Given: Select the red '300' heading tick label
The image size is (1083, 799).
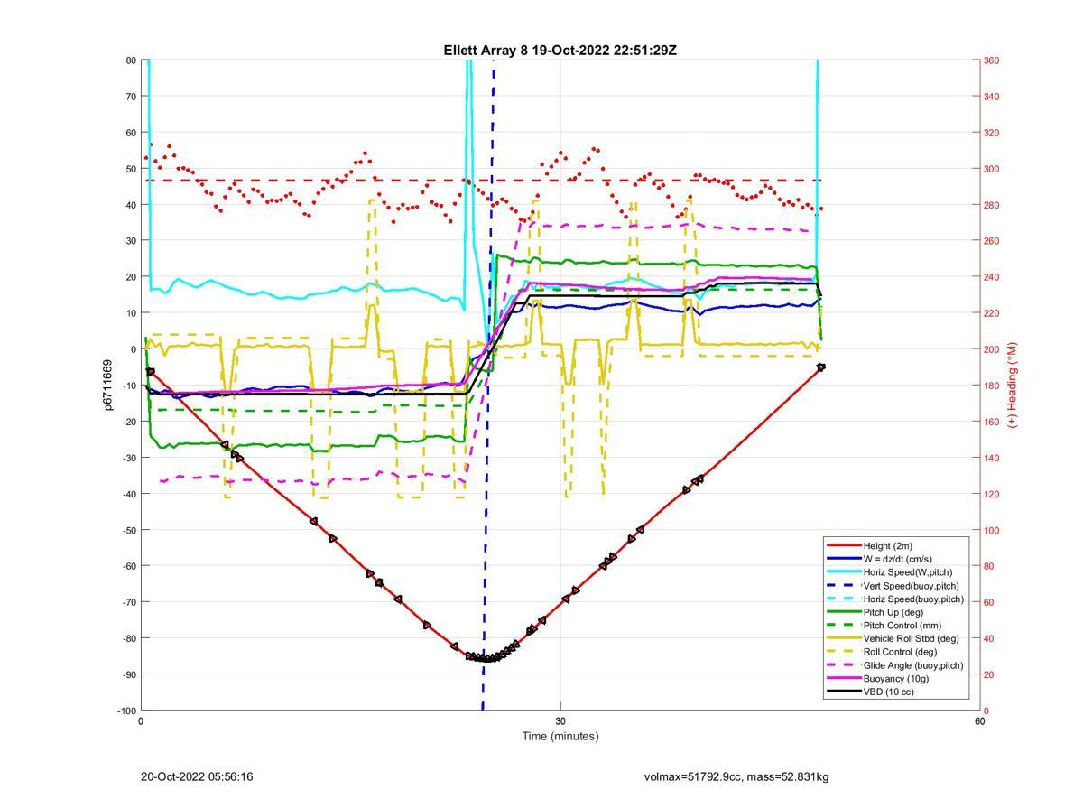Looking at the screenshot, I should click(992, 169).
